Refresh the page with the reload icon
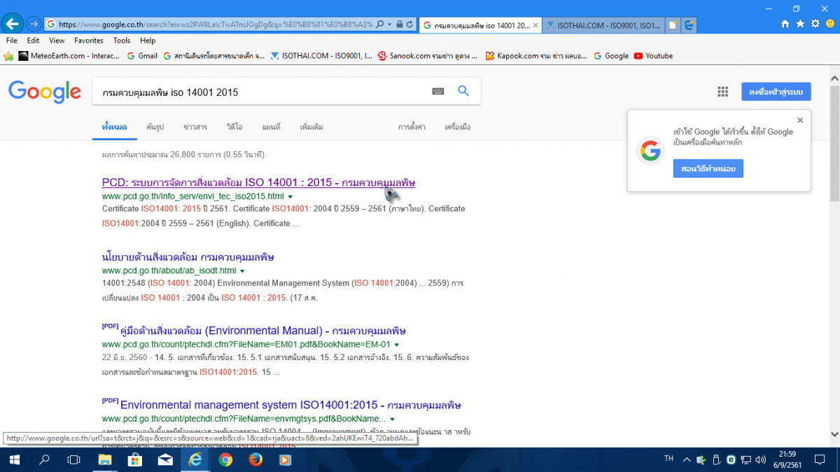 pyautogui.click(x=409, y=24)
